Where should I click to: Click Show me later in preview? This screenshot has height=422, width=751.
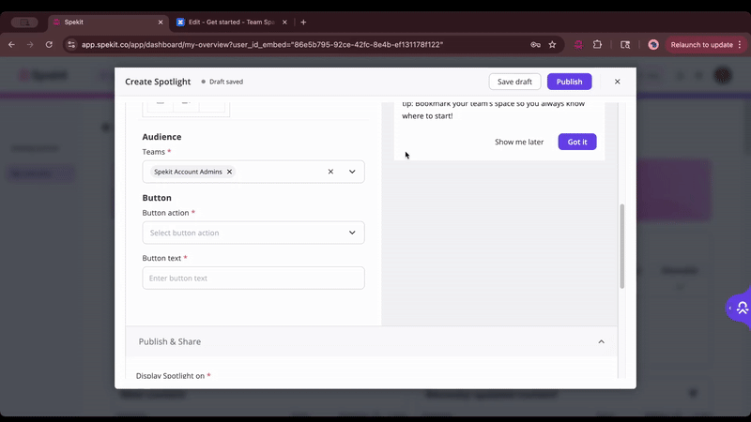click(519, 142)
